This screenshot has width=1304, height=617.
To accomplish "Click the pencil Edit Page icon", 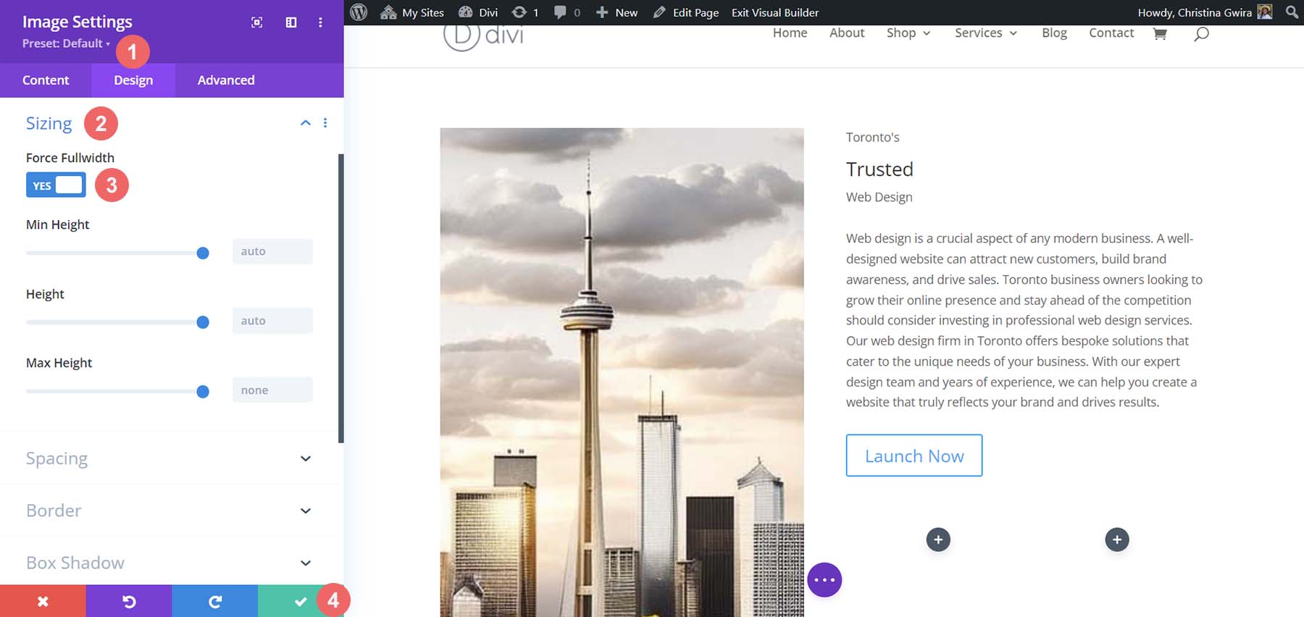I will pos(659,12).
